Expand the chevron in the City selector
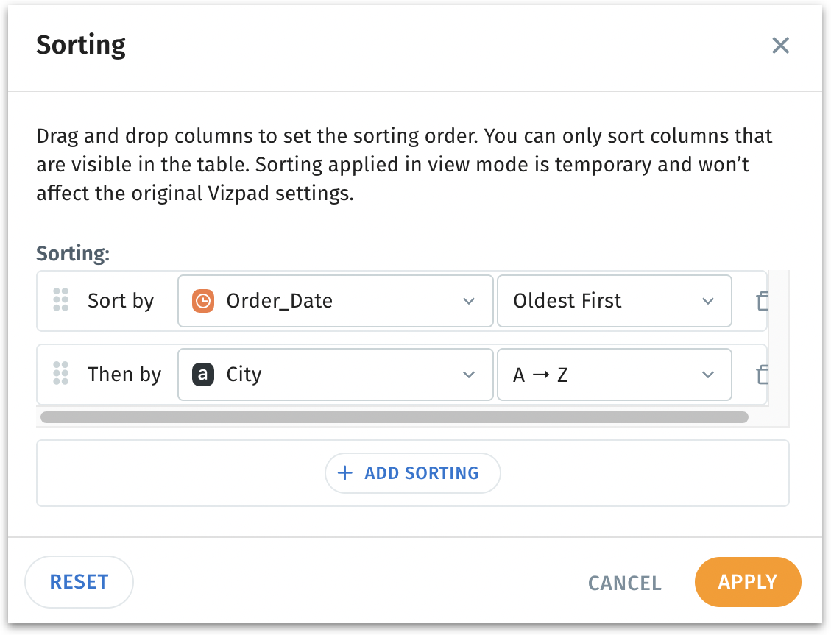Image resolution: width=831 pixels, height=635 pixels. tap(468, 375)
